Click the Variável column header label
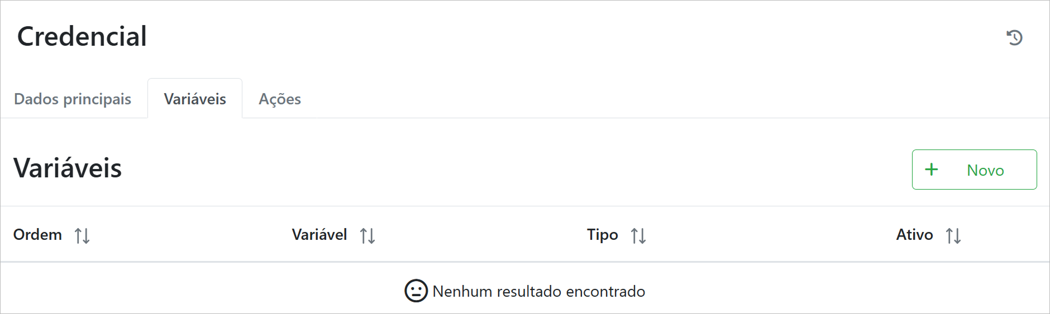Viewport: 1050px width, 314px height. click(319, 235)
